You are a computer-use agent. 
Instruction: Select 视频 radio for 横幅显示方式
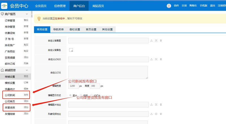point(81,95)
